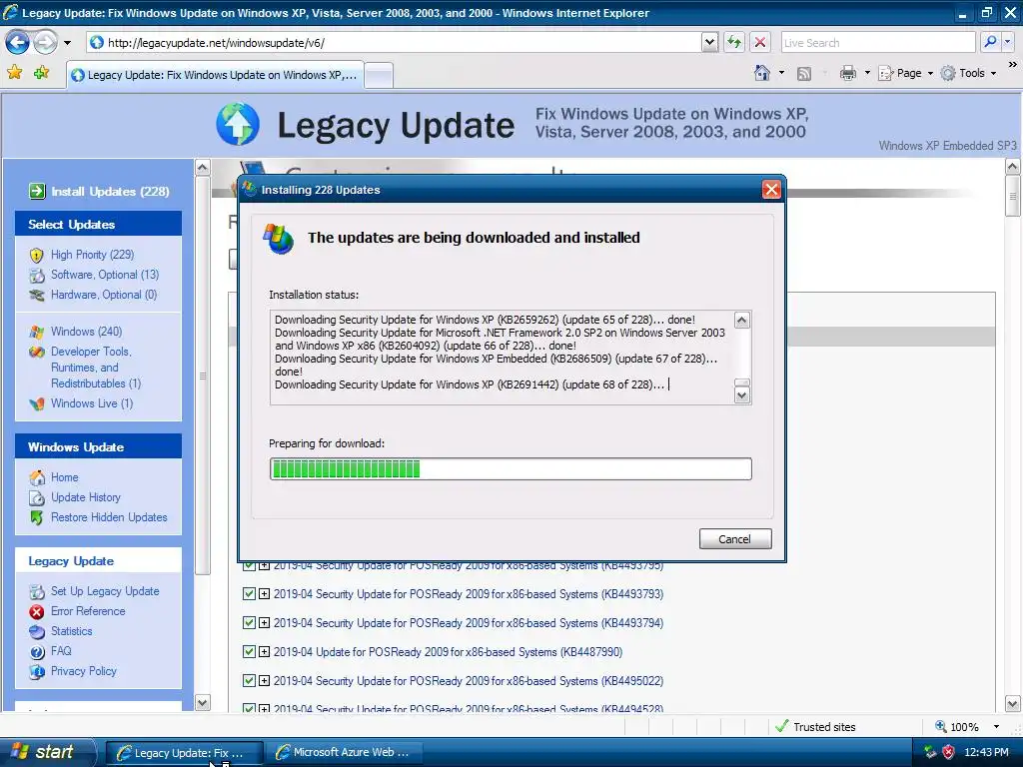Open the Restore Hidden Updates link
The image size is (1023, 767).
[109, 518]
